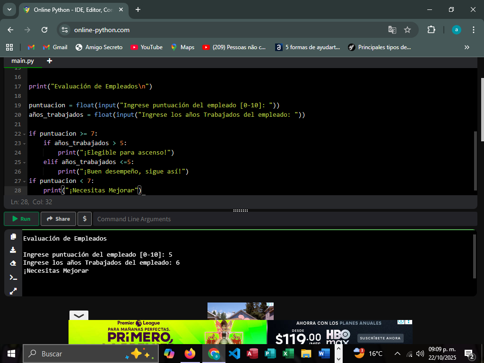Show more bookmarks with the double chevron

[x=467, y=47]
